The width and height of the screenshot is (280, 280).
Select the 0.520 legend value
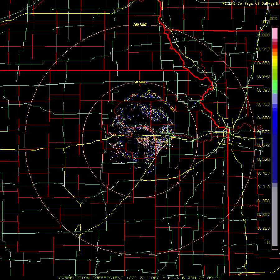[x=264, y=160]
